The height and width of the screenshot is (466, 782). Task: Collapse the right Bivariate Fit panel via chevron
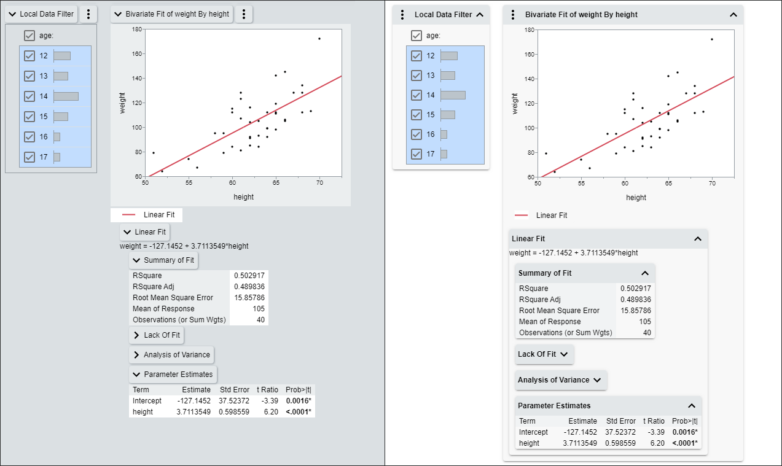733,14
